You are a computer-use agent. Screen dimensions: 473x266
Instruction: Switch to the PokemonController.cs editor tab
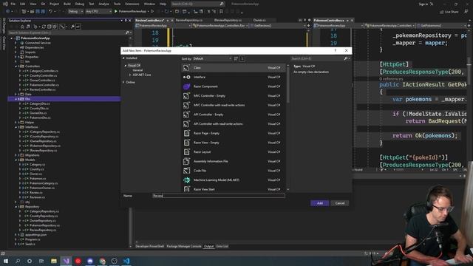tap(328, 20)
